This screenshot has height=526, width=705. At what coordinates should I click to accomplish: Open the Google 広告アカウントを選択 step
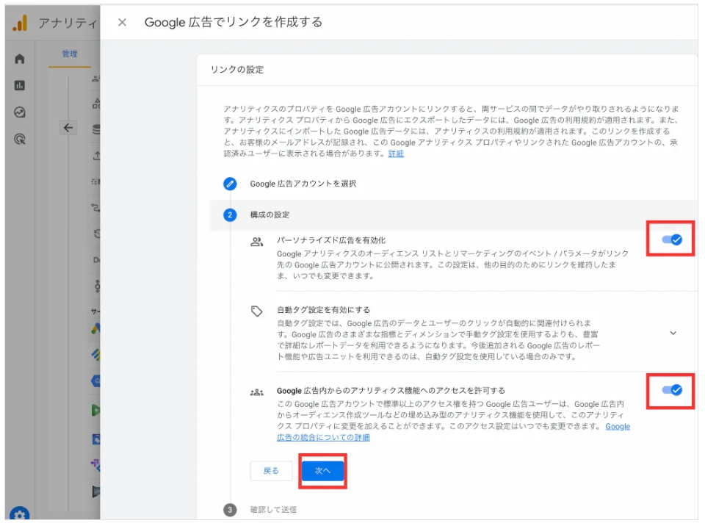[303, 184]
